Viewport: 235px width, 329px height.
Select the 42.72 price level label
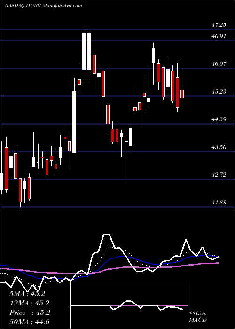[x=219, y=174]
